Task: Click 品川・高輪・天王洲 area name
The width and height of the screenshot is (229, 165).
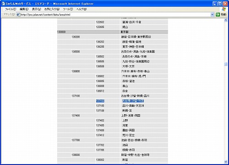Action: [x=133, y=106]
